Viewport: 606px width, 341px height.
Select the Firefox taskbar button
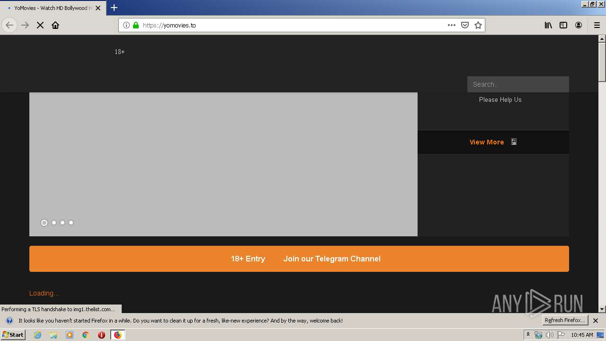pos(117,335)
